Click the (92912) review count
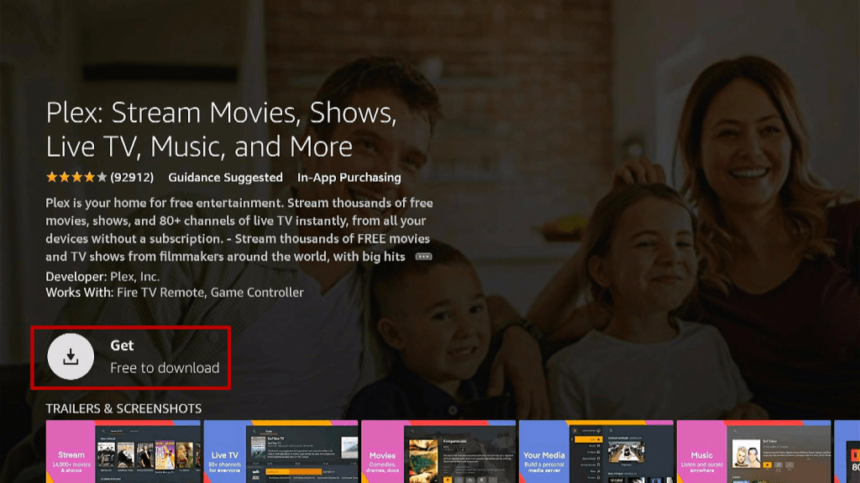 [x=132, y=178]
